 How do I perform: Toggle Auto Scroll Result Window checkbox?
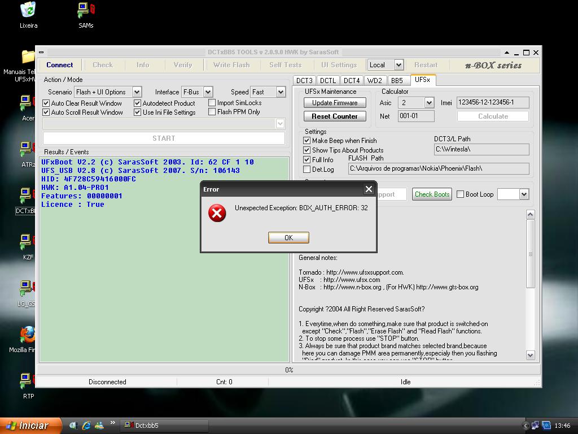(x=46, y=112)
